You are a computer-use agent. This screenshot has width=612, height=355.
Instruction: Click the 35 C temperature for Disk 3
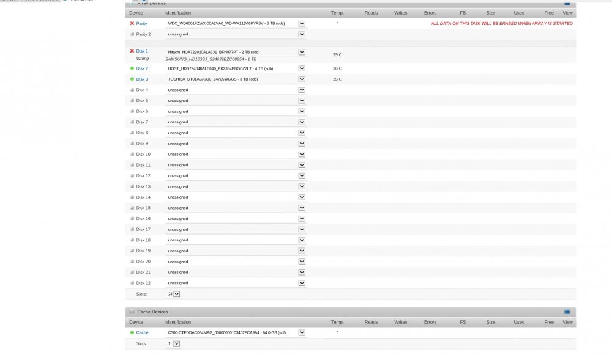[337, 79]
